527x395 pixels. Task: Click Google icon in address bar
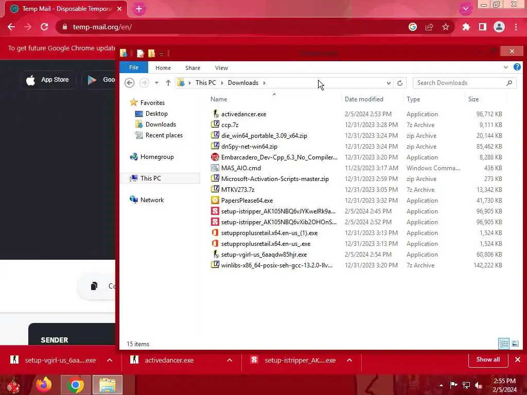point(413,27)
